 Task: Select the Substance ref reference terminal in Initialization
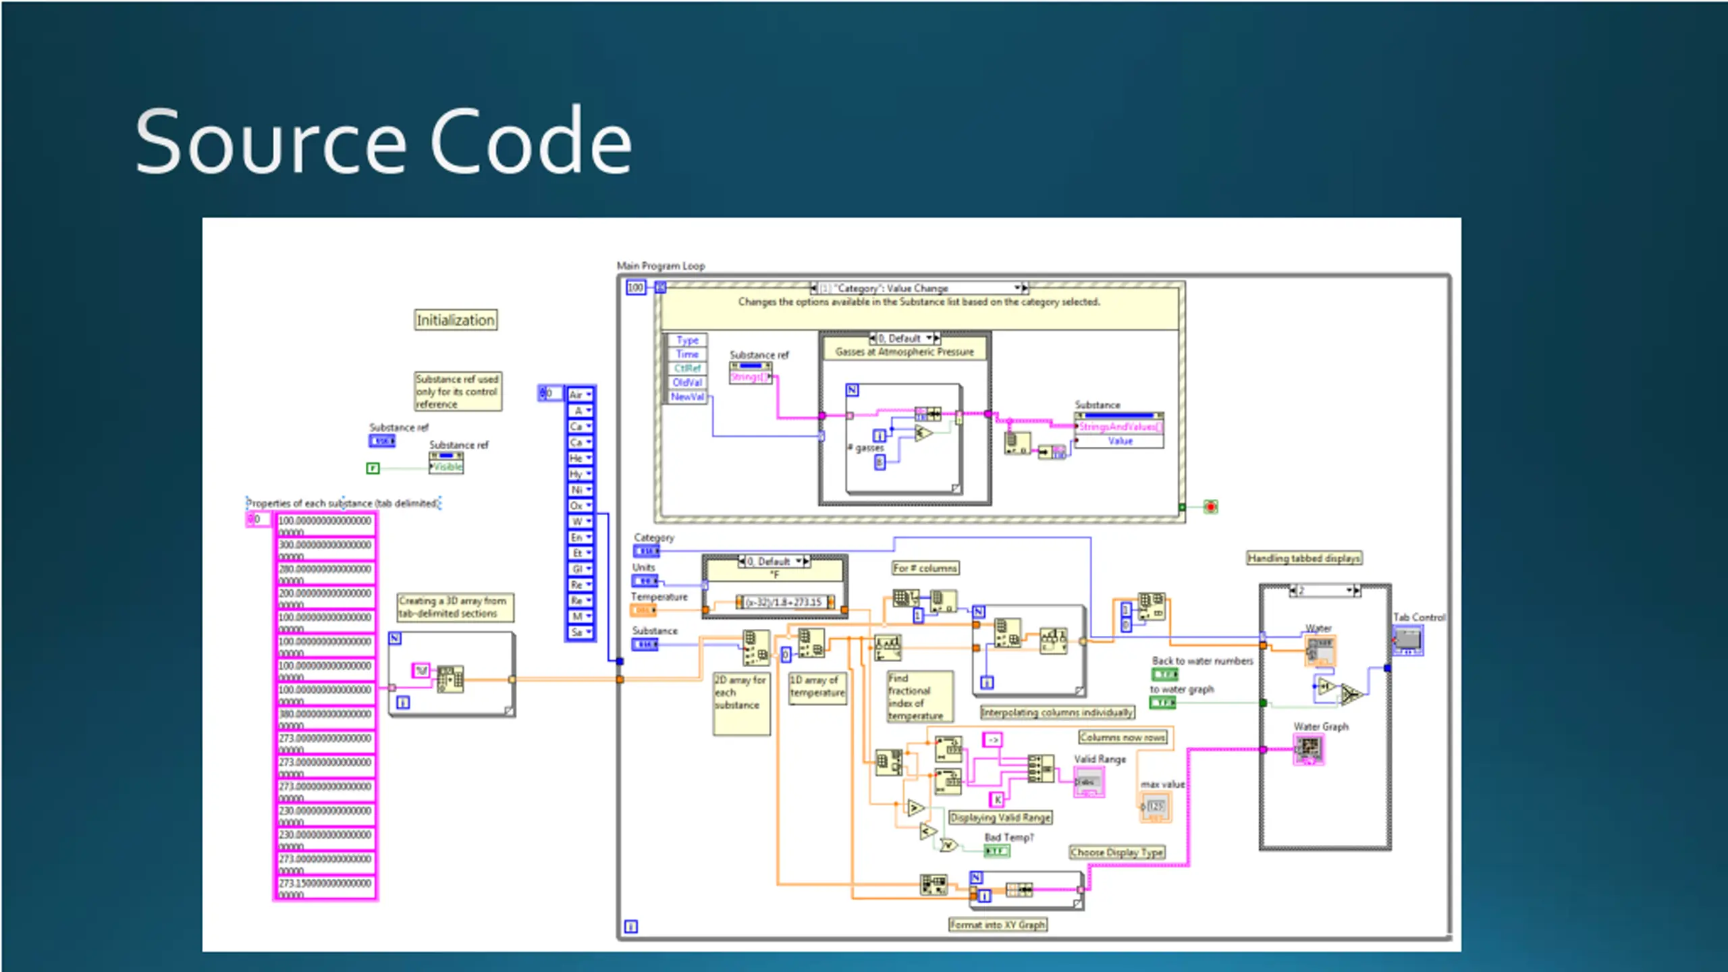click(382, 441)
